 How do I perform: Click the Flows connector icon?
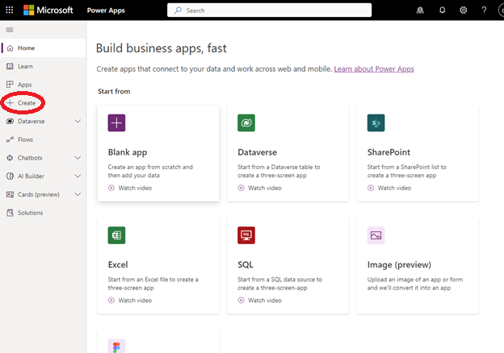[x=10, y=139]
